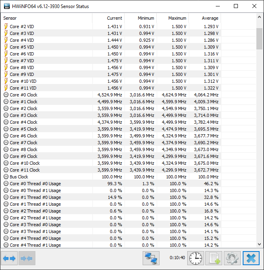Minimize the HWiNFO64 window
264x270 pixels.
click(218, 6)
